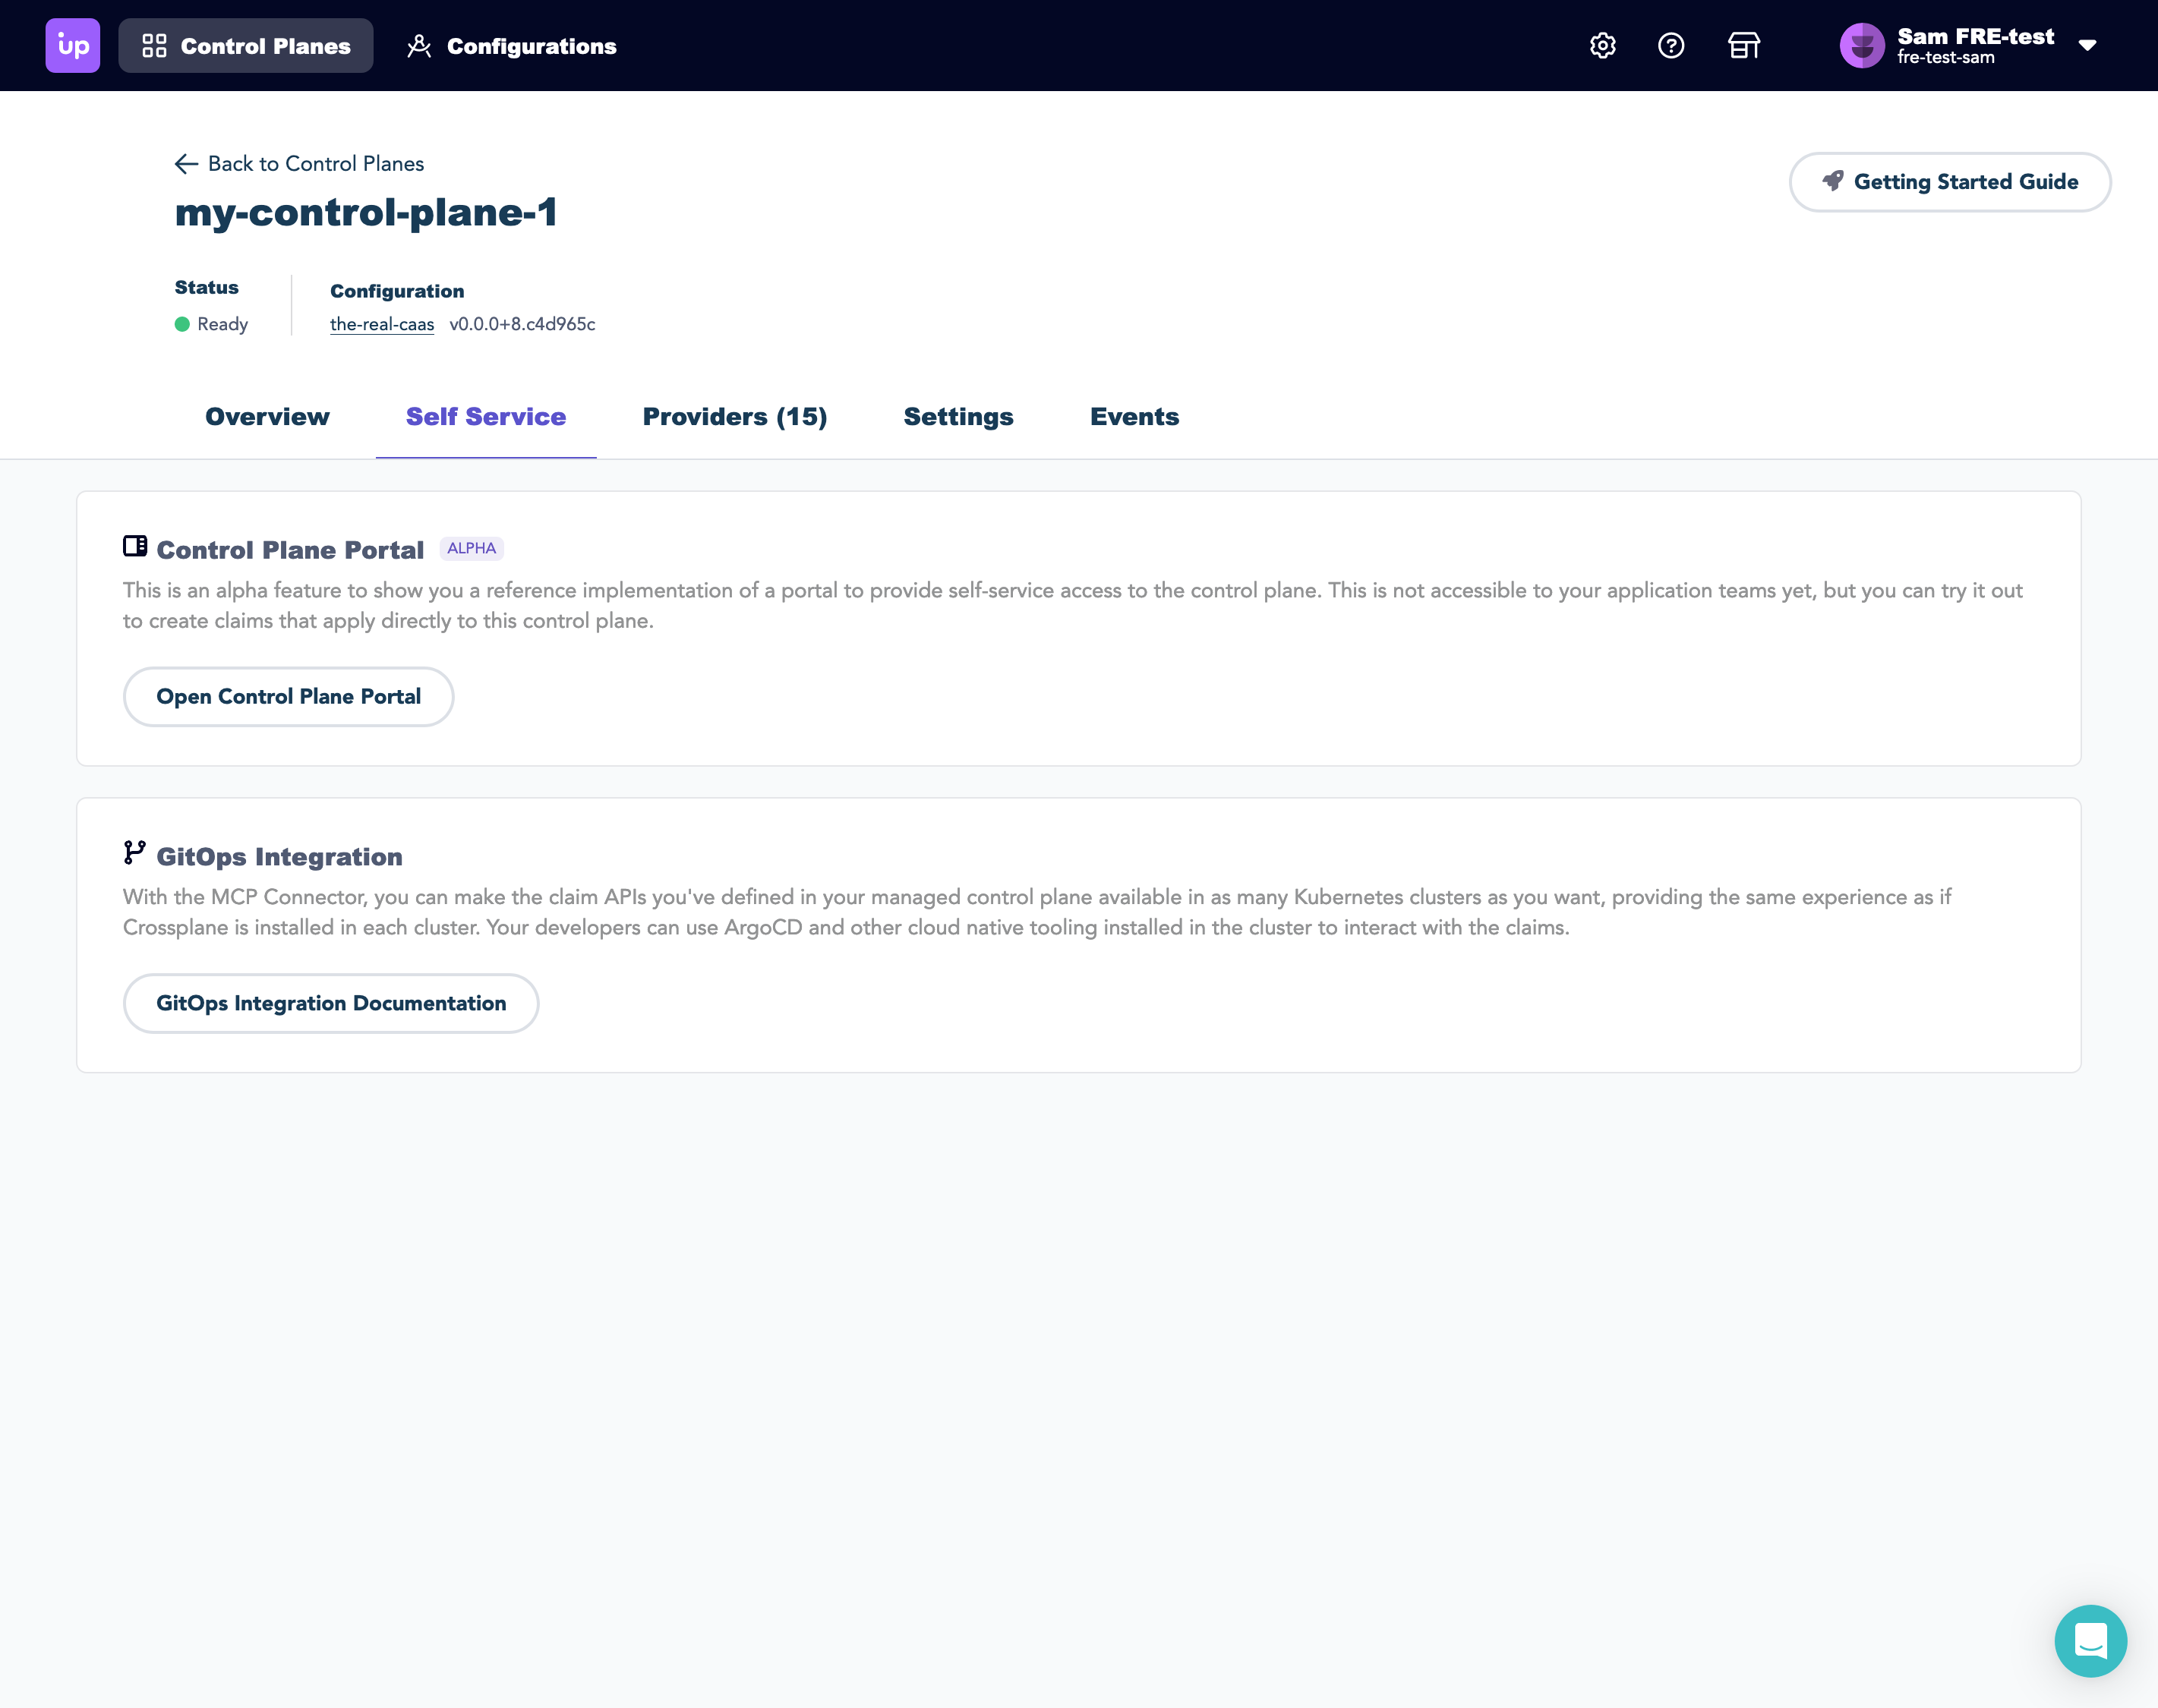
Task: Open GitOps Integration Documentation
Action: pos(331,1003)
